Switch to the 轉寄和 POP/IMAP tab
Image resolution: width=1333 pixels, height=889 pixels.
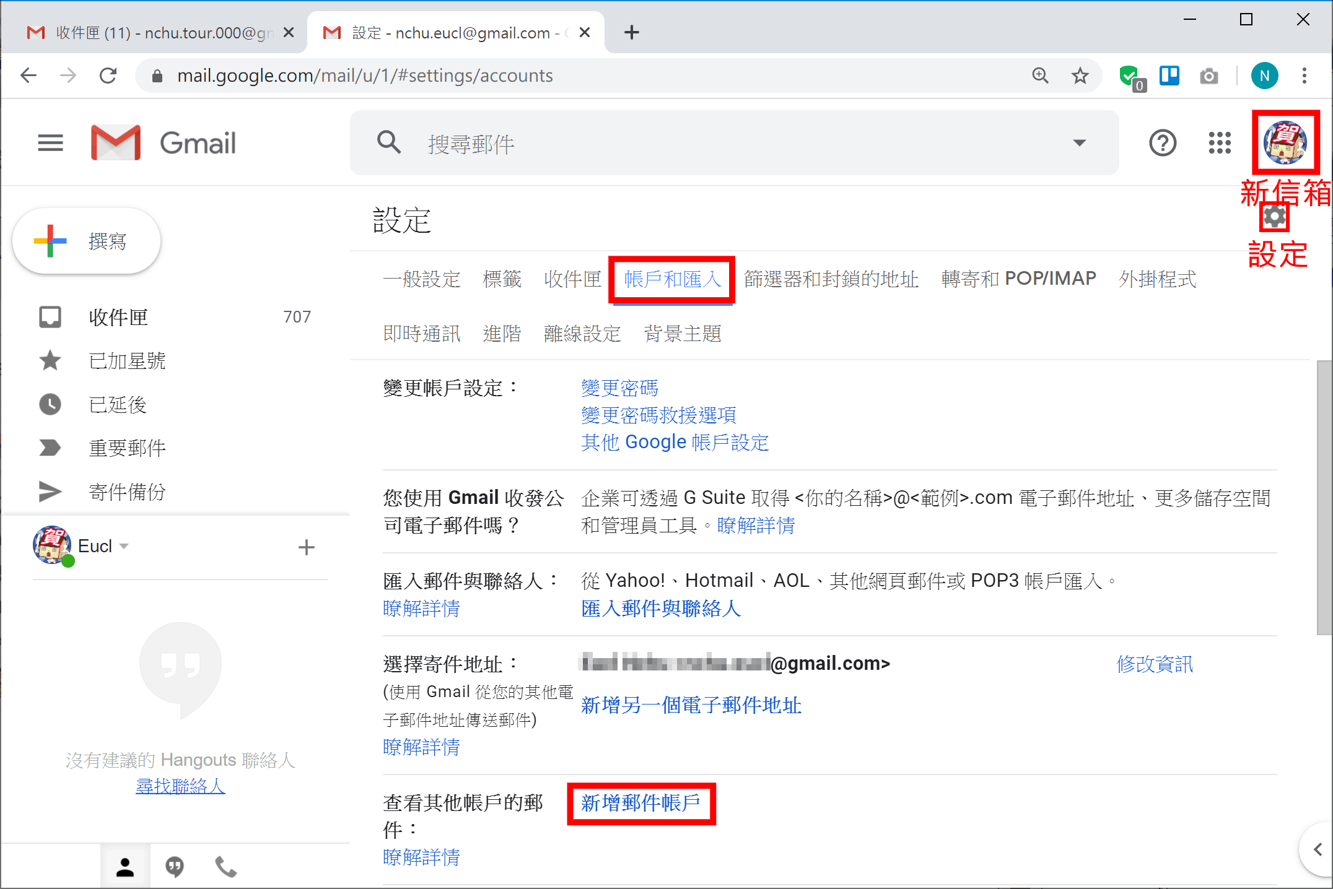pyautogui.click(x=1018, y=279)
